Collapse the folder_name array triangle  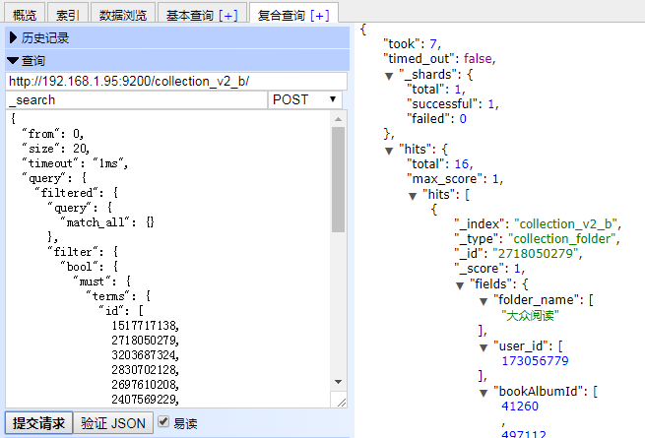tap(484, 300)
